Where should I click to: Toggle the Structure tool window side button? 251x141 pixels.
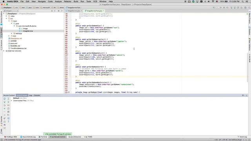pos(1,45)
